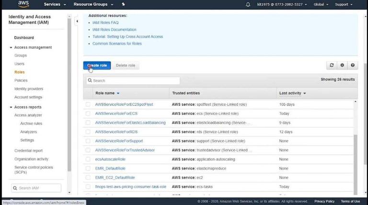
Task: Open the Support dropdown menu
Action: coord(344,4)
